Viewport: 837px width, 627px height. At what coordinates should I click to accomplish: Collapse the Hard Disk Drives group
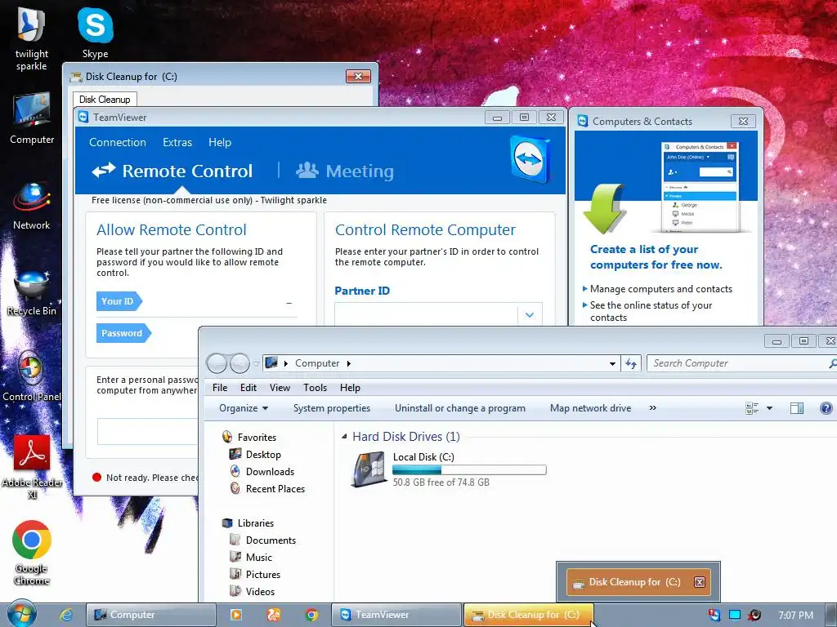tap(344, 437)
